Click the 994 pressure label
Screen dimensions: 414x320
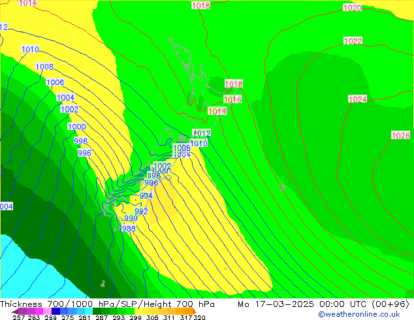coord(146,196)
